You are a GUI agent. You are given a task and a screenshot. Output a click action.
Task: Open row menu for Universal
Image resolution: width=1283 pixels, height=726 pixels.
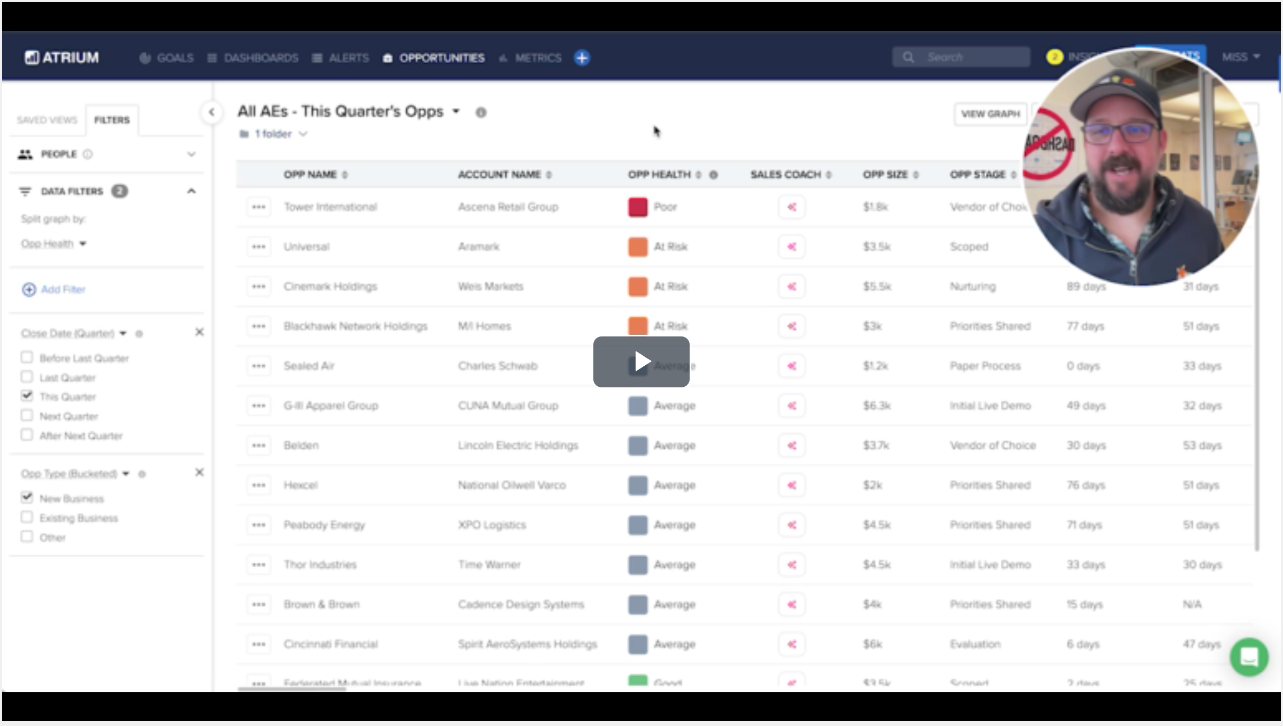tap(258, 247)
